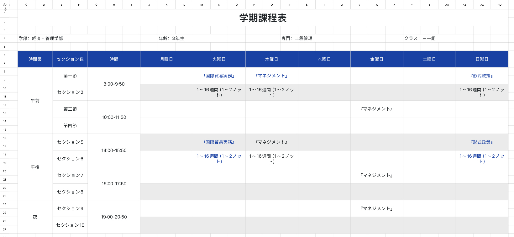Select the 16:00-17:50 time cell

click(x=114, y=184)
